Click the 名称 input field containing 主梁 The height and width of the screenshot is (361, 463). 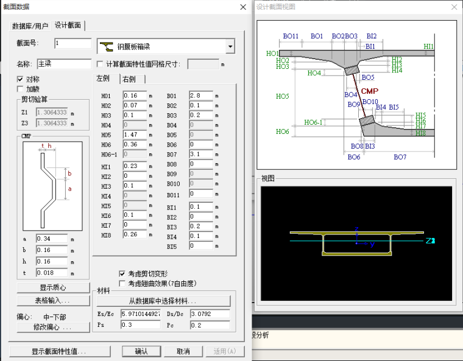coord(63,63)
